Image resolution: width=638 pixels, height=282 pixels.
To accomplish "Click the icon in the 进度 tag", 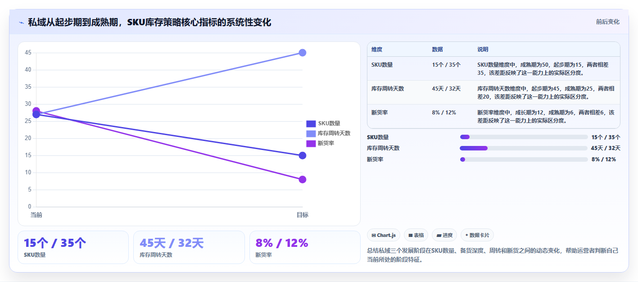I will (x=439, y=235).
